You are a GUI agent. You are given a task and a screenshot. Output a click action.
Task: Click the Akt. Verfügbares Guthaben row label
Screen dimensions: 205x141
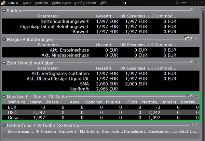(x=60, y=74)
